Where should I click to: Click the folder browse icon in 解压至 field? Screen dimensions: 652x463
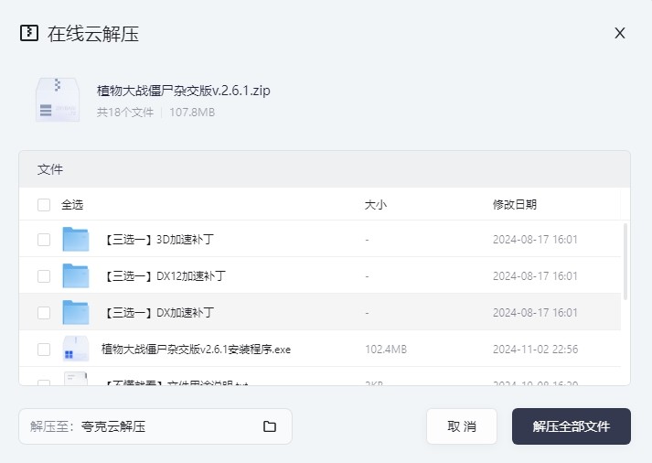pyautogui.click(x=270, y=426)
